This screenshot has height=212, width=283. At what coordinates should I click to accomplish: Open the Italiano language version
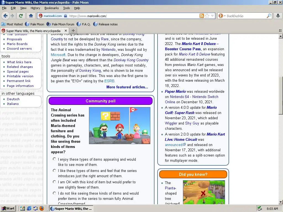pos(13,104)
